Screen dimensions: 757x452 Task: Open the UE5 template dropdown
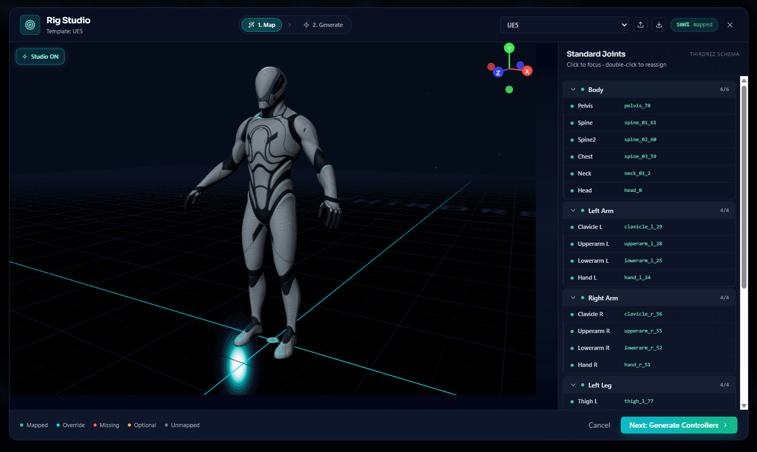point(565,25)
